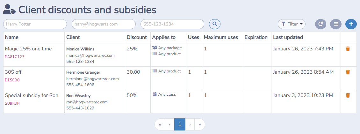Click the page title user-tag icon
The height and width of the screenshot is (134, 360).
tap(9, 10)
